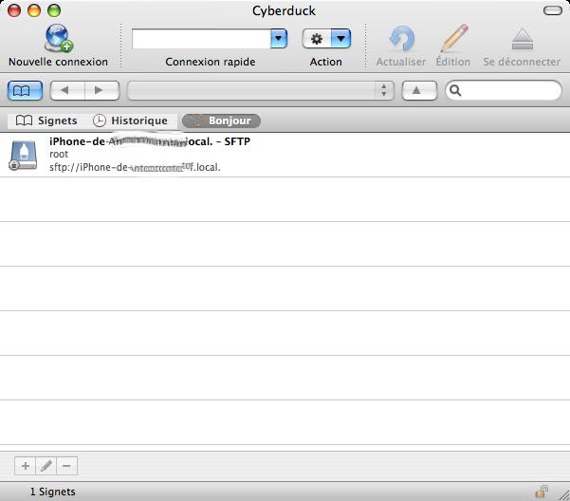
Task: Remove the bookmark with the minus button
Action: (x=66, y=466)
